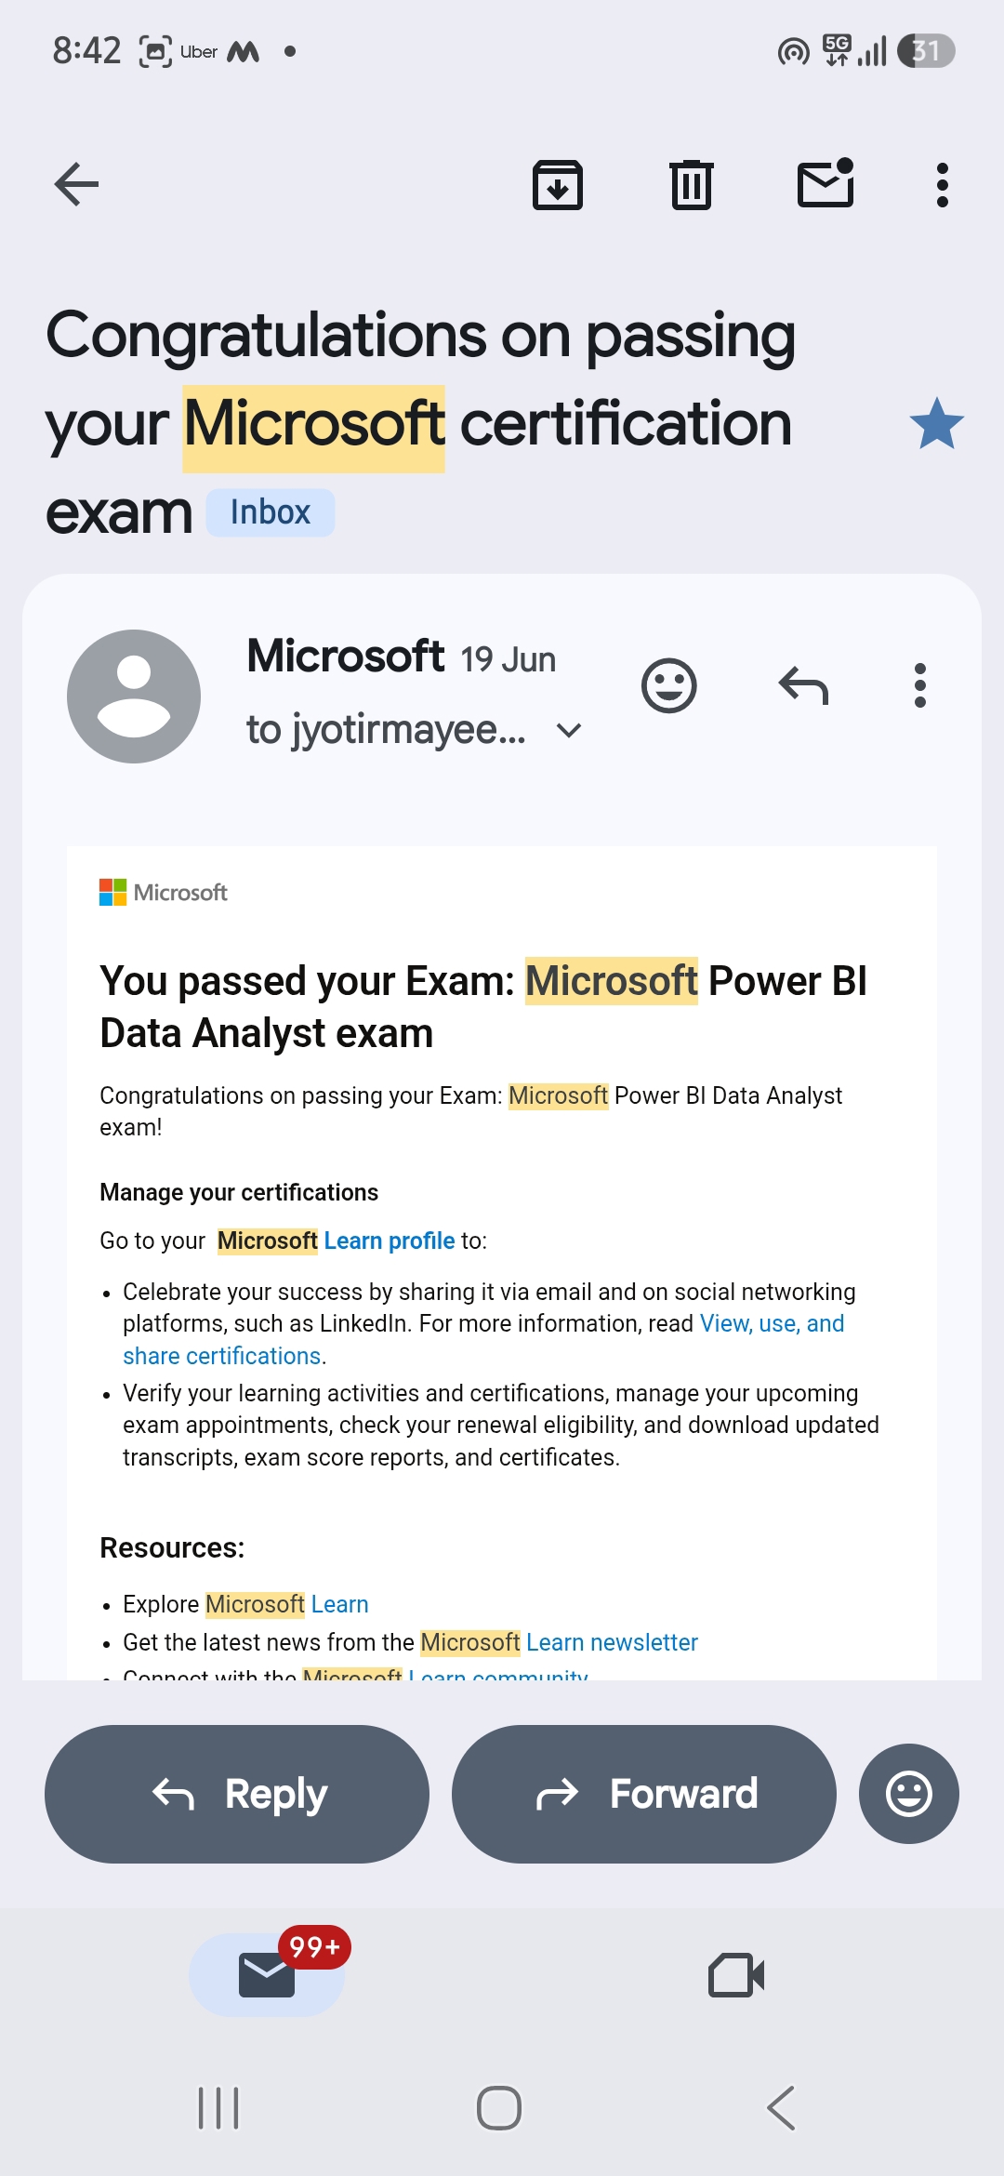1004x2176 pixels.
Task: Open the Microsoft sender avatar
Action: (x=134, y=697)
